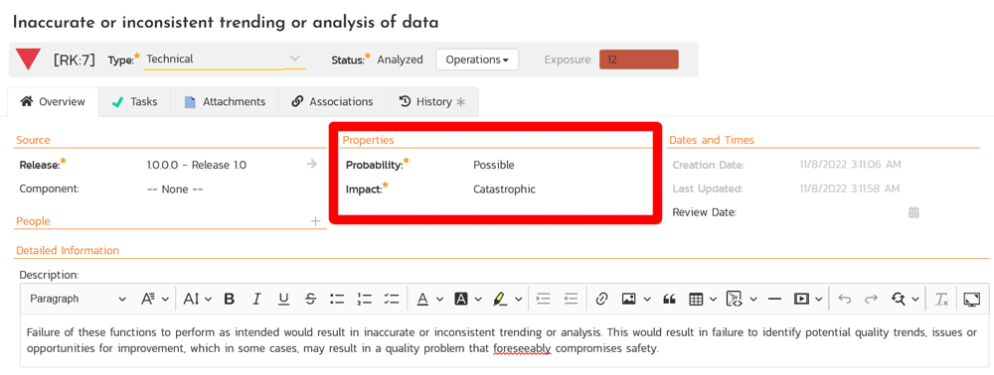
Task: Redo the last edit
Action: coord(872,300)
